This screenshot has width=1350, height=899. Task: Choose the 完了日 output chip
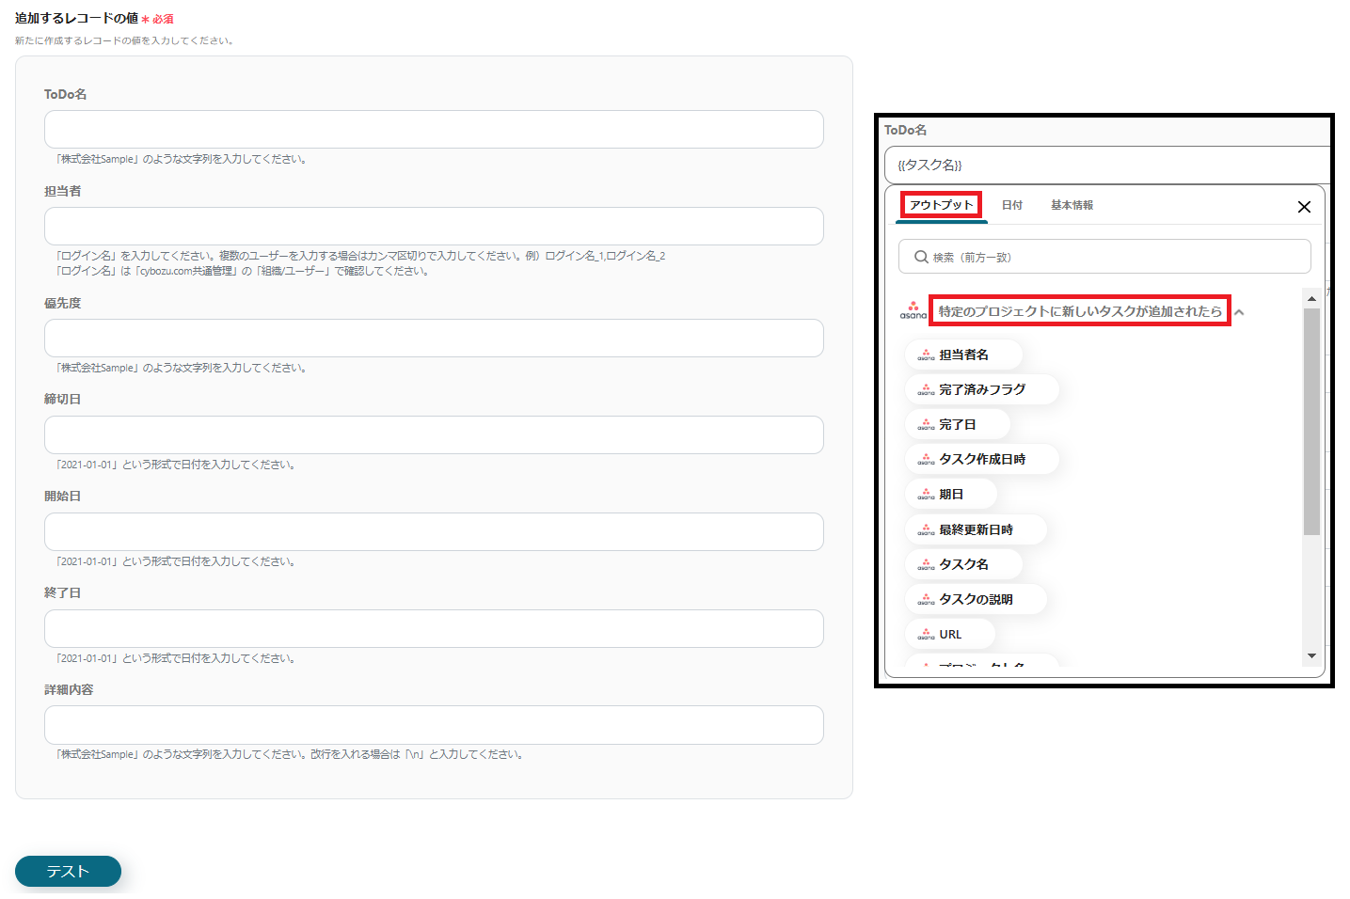click(x=958, y=424)
